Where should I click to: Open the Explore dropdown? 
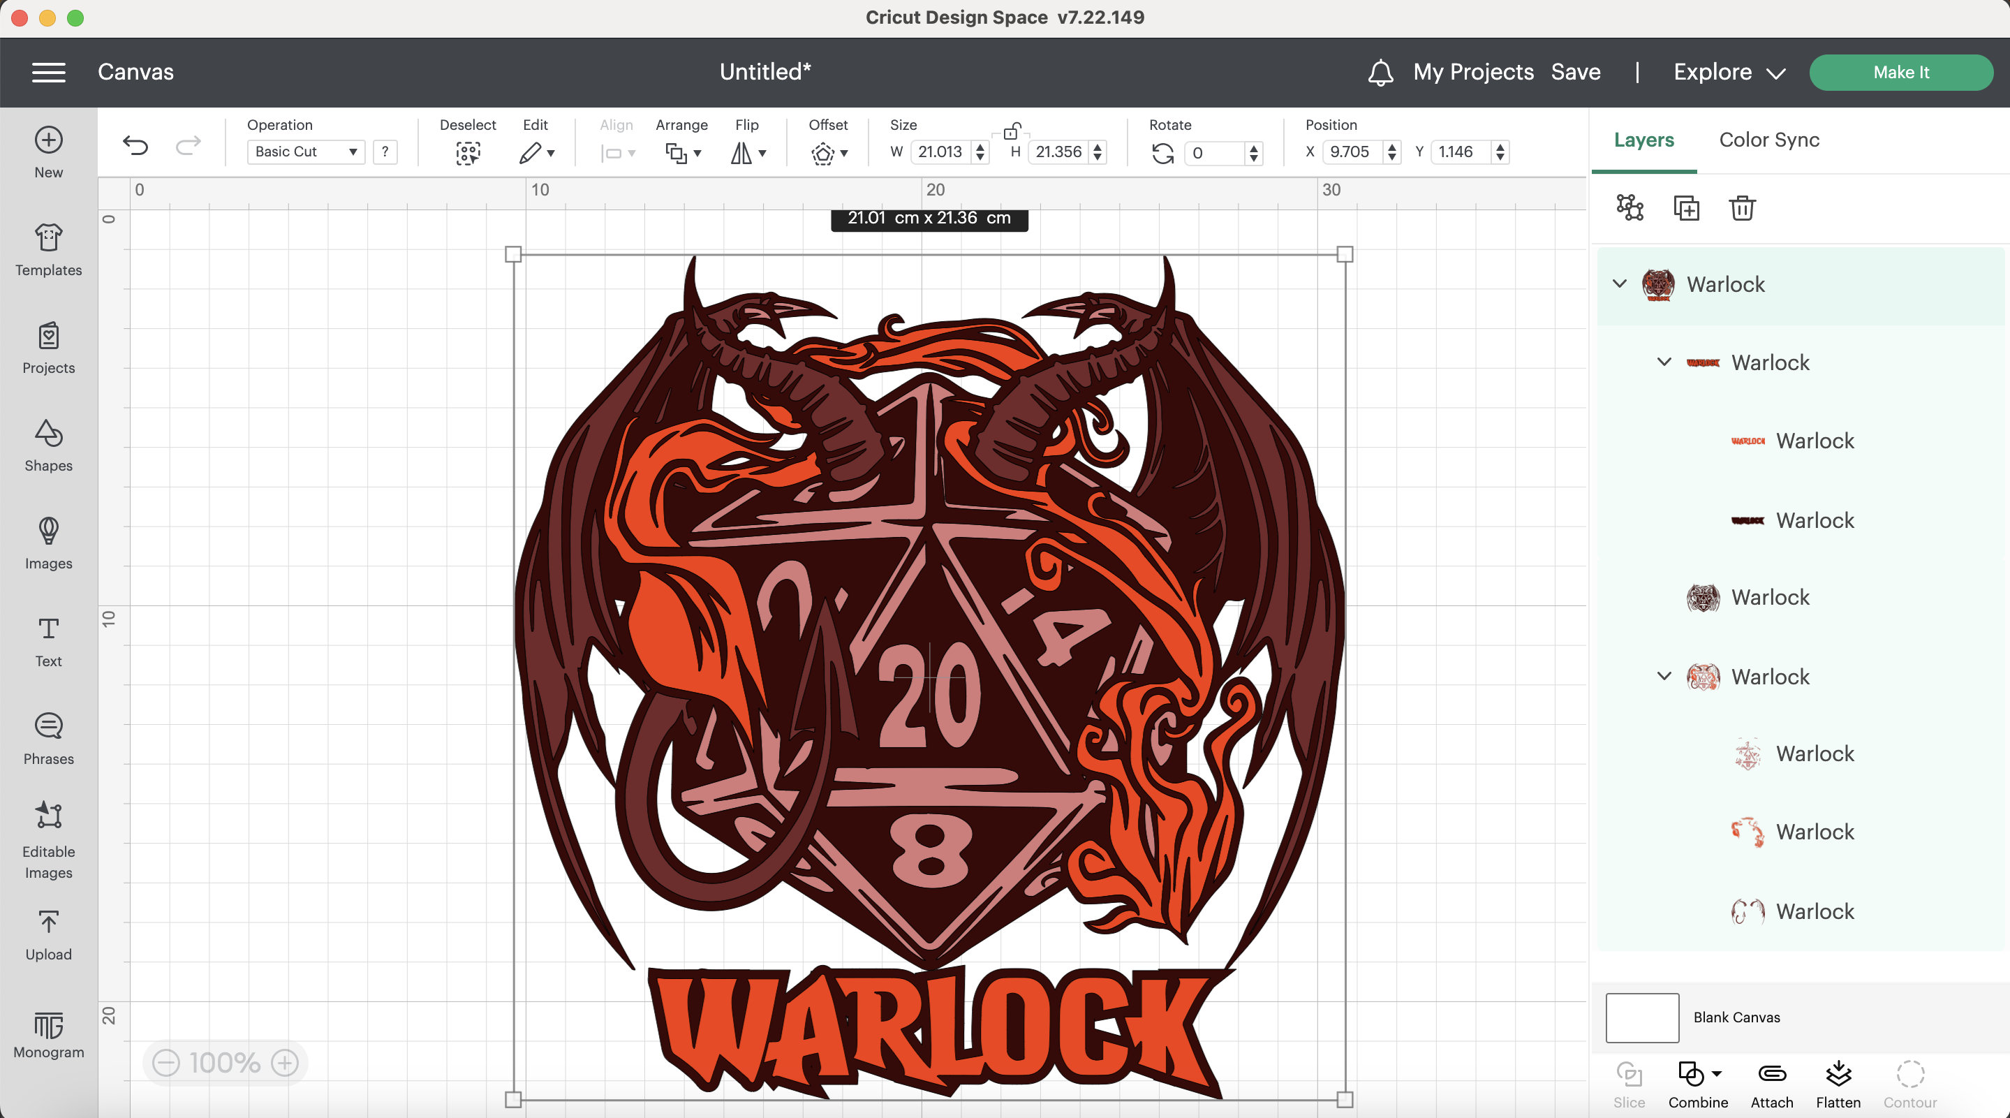point(1729,72)
